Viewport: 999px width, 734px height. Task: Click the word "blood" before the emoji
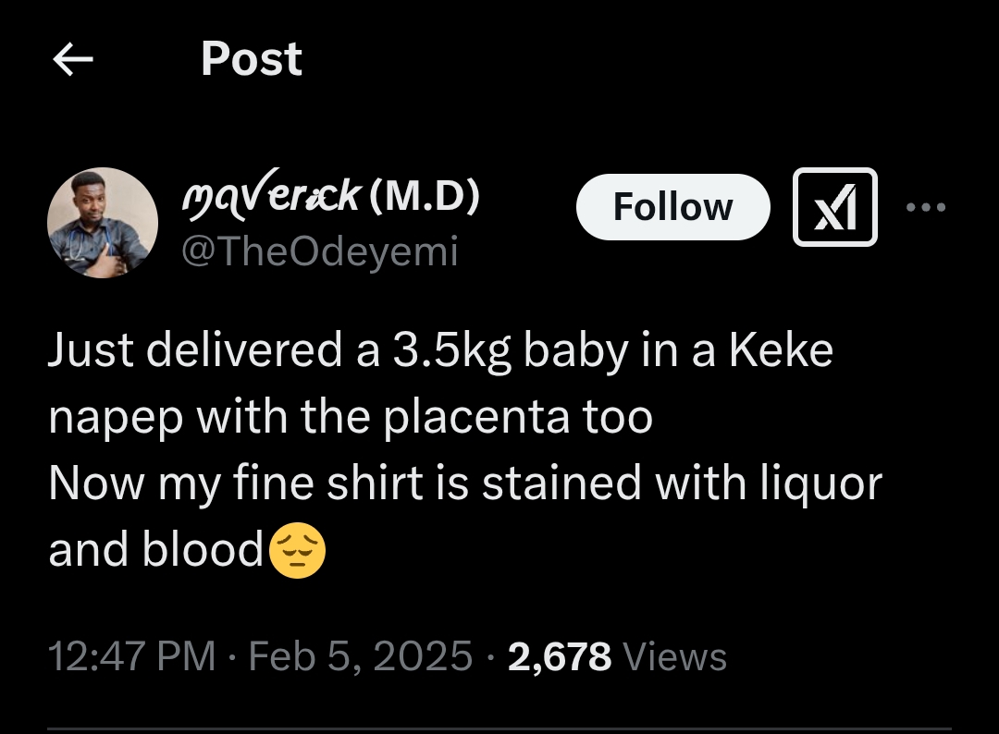[202, 551]
